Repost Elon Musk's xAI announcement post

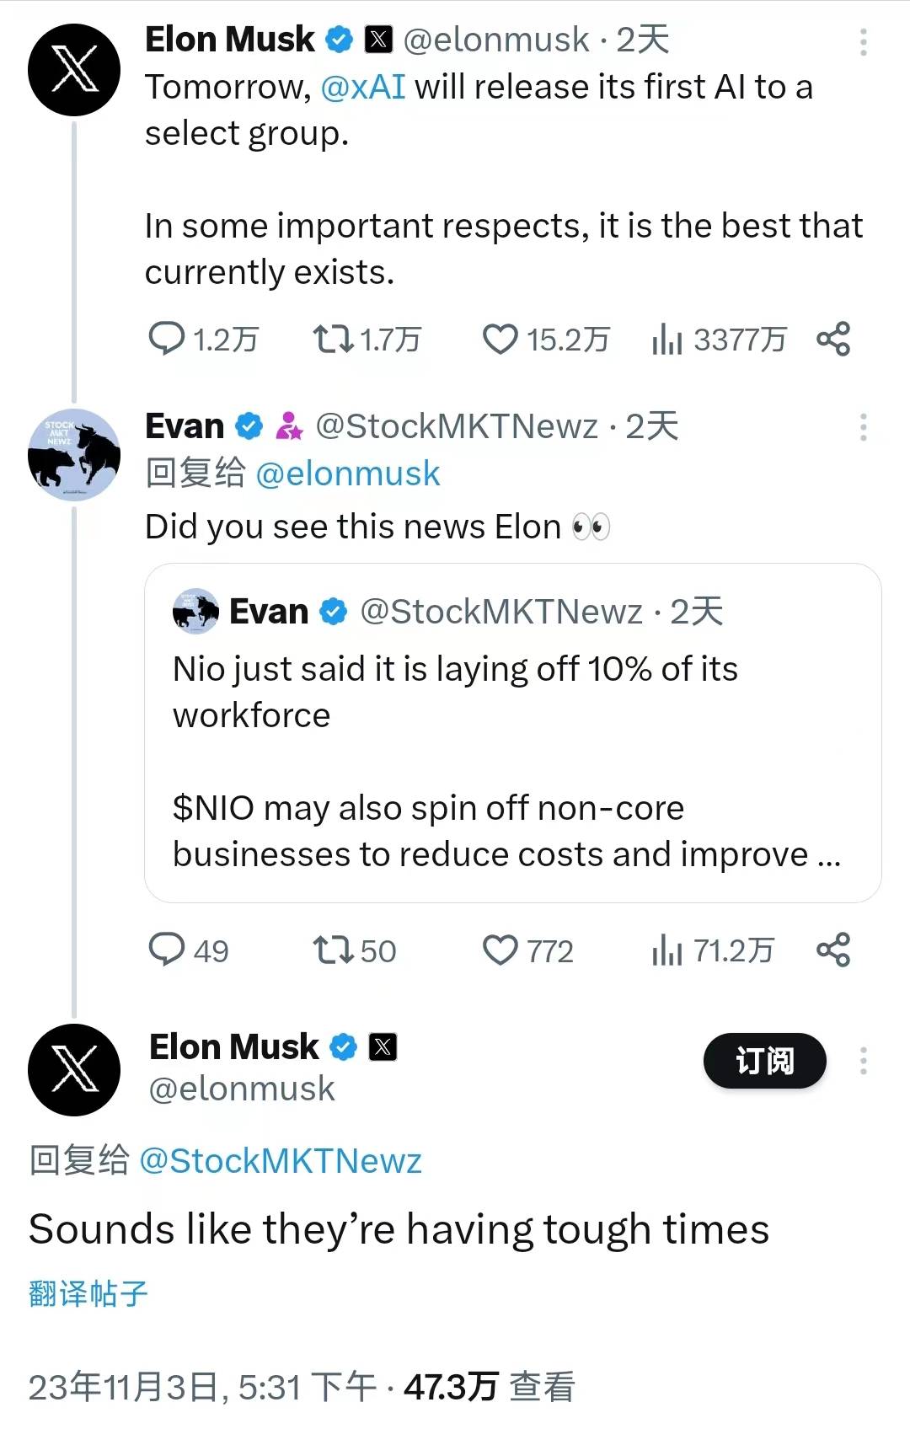point(333,340)
